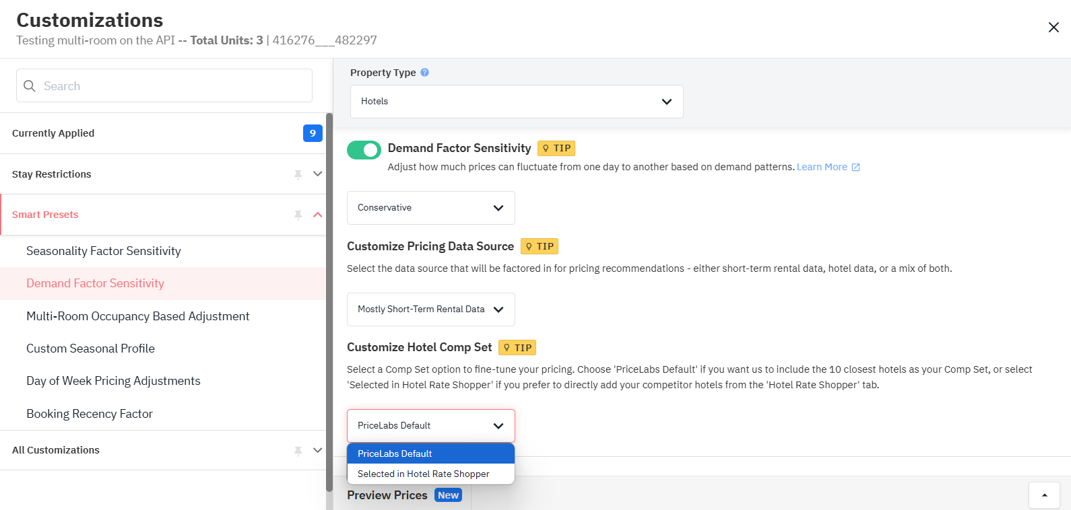Click the All Customizations heading
1071x510 pixels.
pos(56,450)
